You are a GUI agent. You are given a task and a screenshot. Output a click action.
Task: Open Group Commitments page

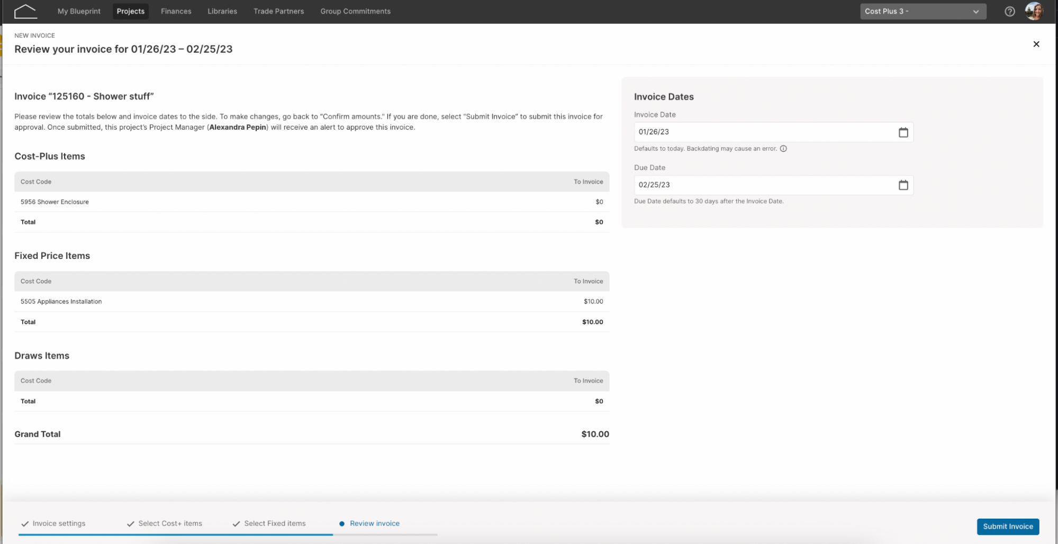pyautogui.click(x=356, y=11)
